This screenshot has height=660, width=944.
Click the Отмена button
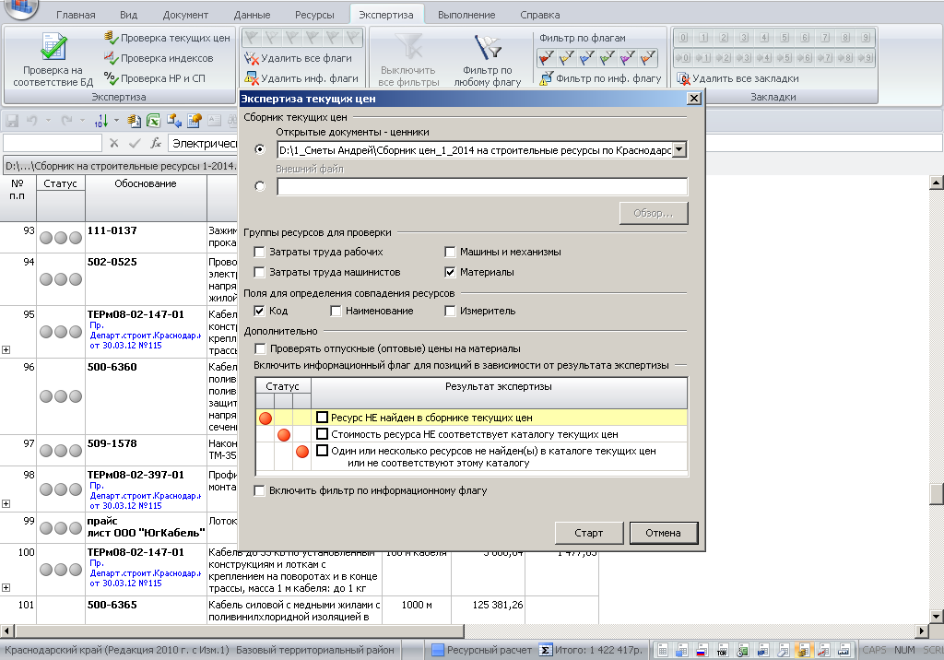(x=664, y=533)
